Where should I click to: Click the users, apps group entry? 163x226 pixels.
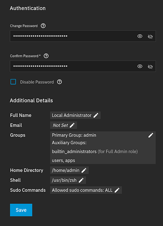[x=63, y=160]
